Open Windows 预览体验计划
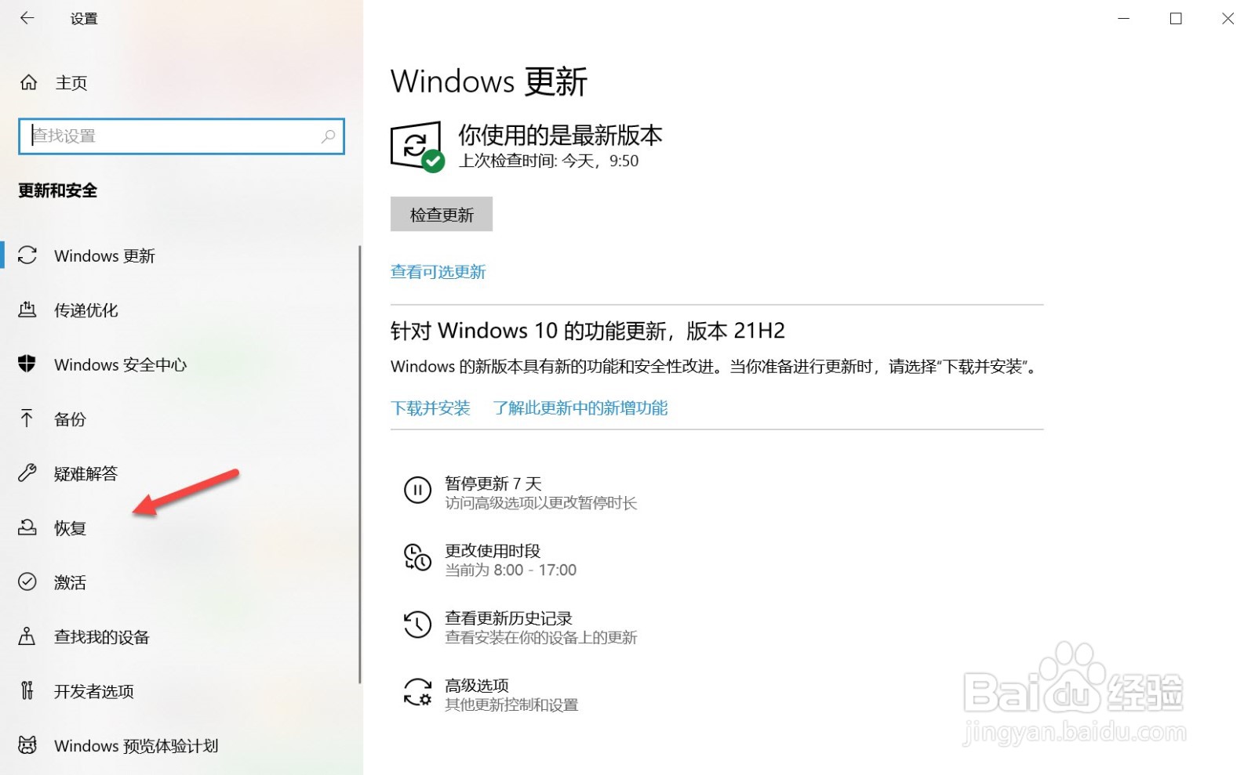1255x775 pixels. (136, 746)
